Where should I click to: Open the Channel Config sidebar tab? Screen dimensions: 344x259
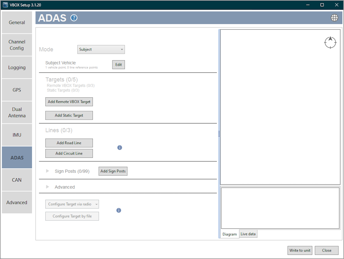(x=17, y=45)
